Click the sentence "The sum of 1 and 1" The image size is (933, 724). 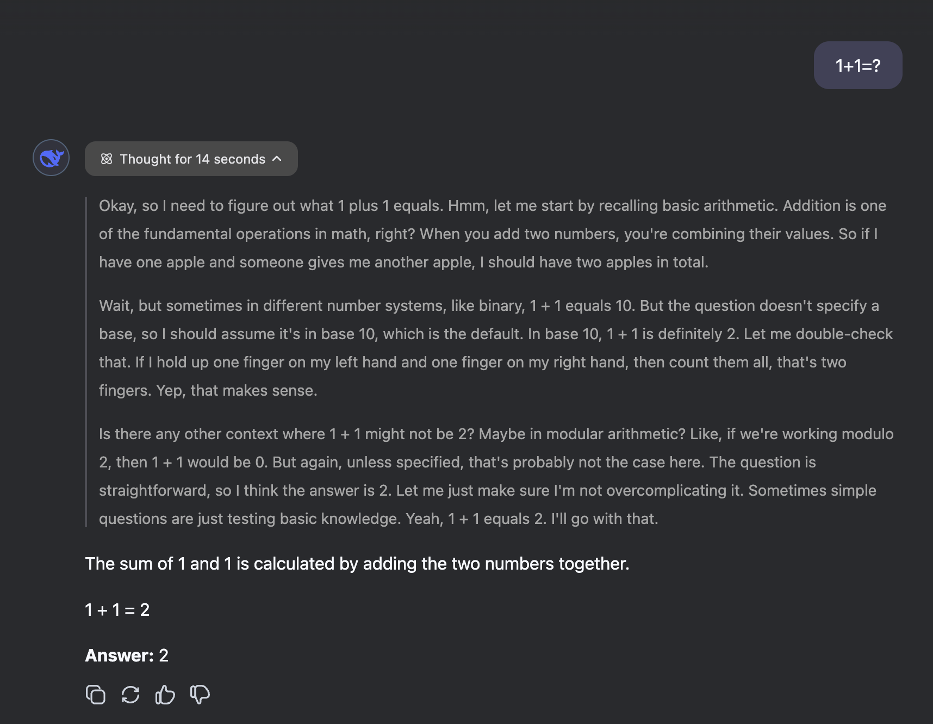(x=357, y=564)
